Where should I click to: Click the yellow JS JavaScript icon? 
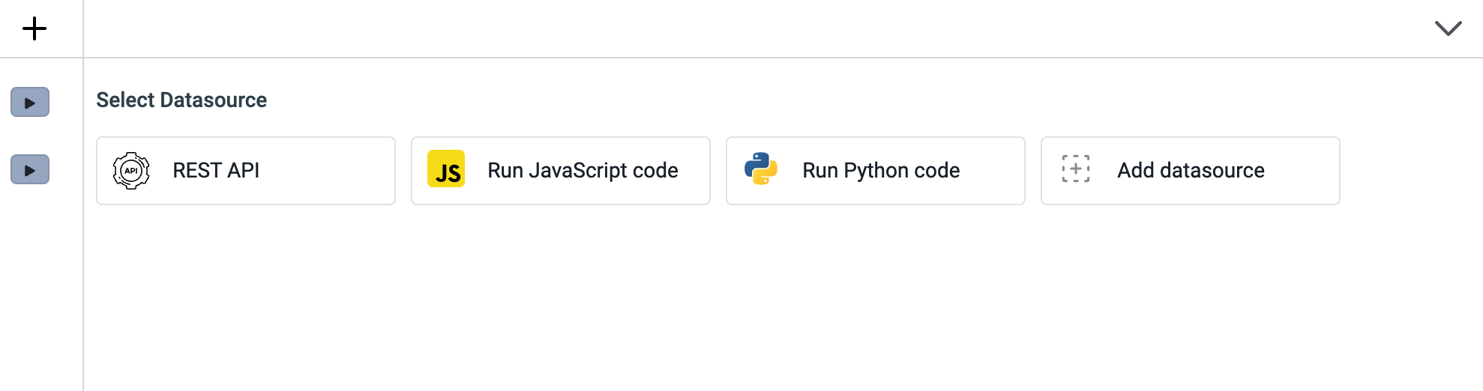(x=446, y=169)
